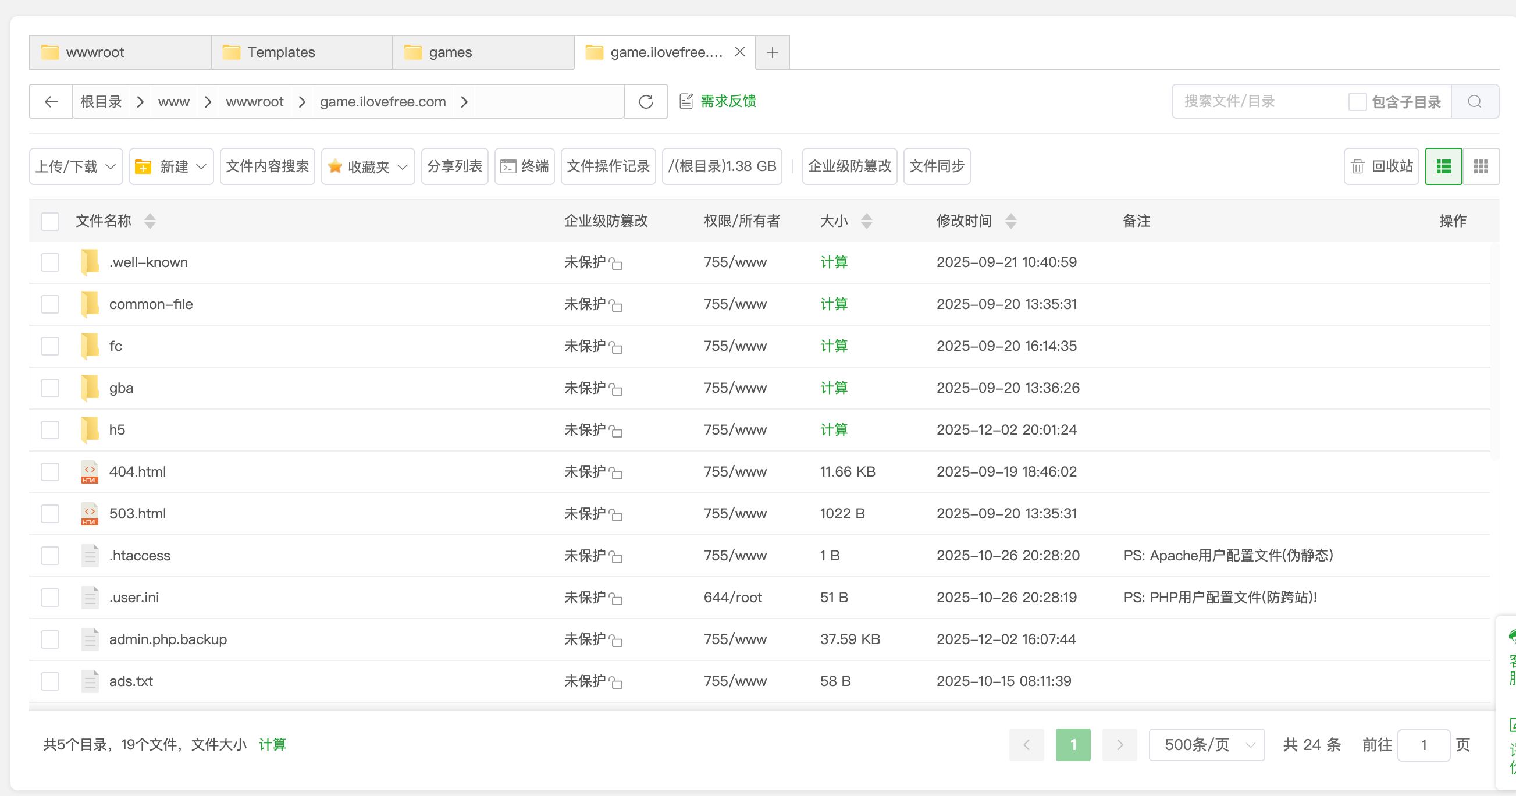Switch to the games tab

(x=483, y=52)
